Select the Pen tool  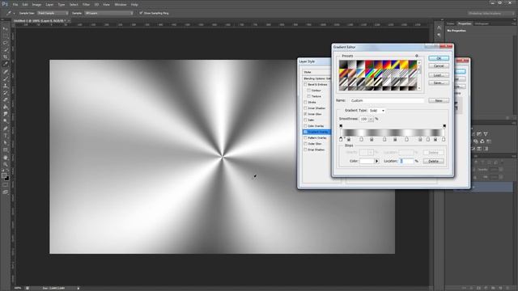pos(6,129)
